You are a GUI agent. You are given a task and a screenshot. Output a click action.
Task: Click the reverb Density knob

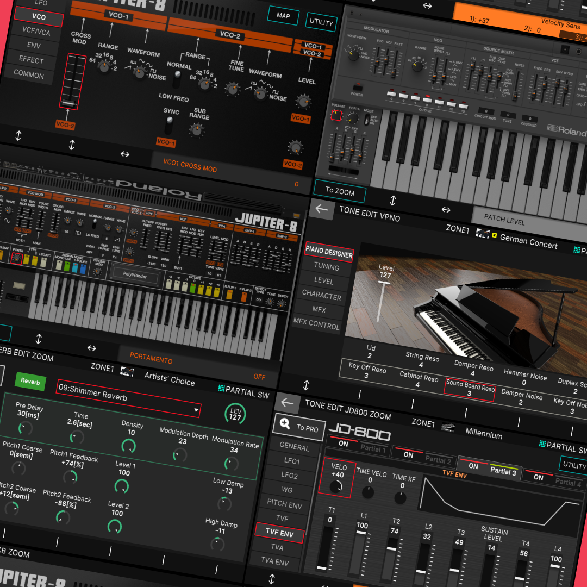tap(128, 446)
